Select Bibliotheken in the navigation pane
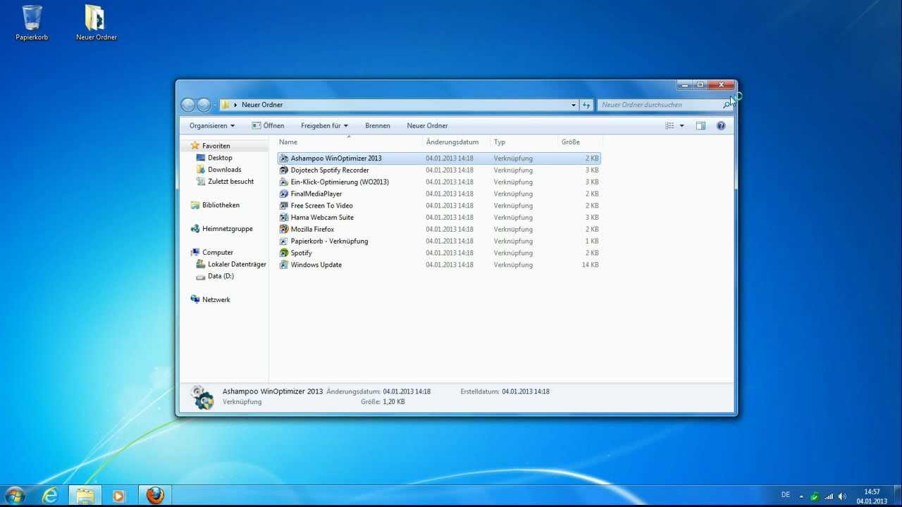Screen dimensions: 902x507 coord(221,205)
